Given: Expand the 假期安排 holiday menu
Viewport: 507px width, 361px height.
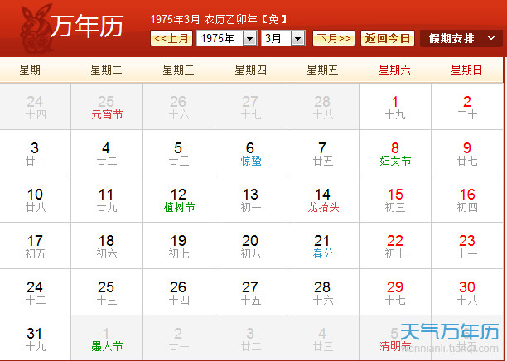Looking at the screenshot, I should (461, 38).
